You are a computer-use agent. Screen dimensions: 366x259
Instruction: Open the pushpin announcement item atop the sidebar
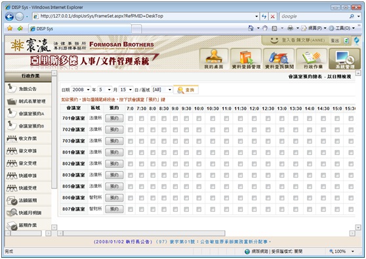click(28, 89)
